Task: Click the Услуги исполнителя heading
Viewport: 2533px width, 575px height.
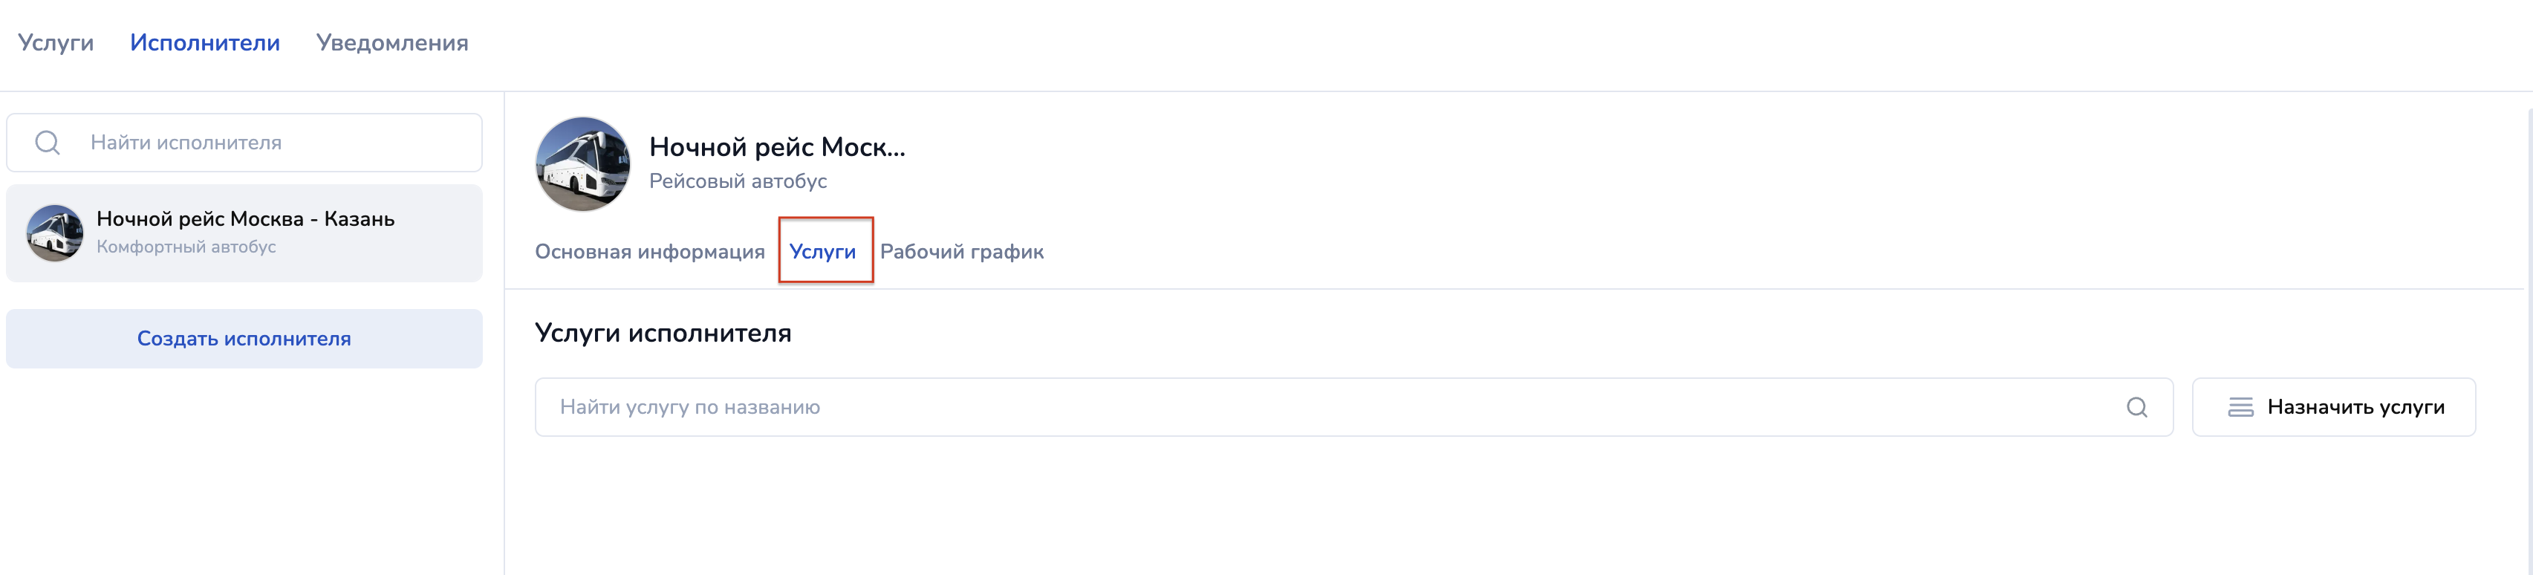Action: point(663,334)
